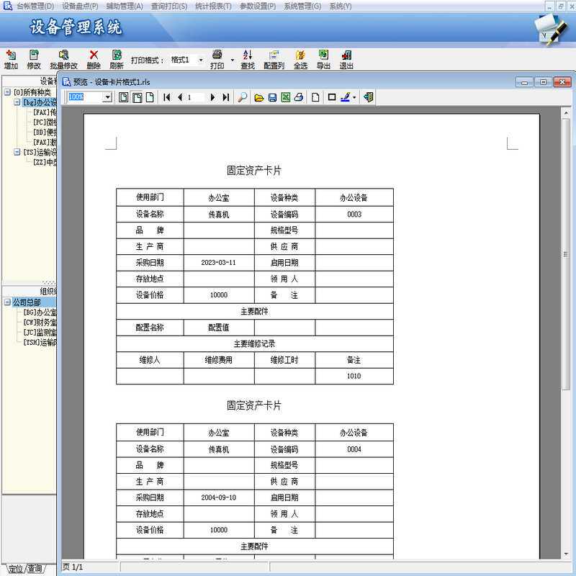Go to next page in preview

point(212,97)
